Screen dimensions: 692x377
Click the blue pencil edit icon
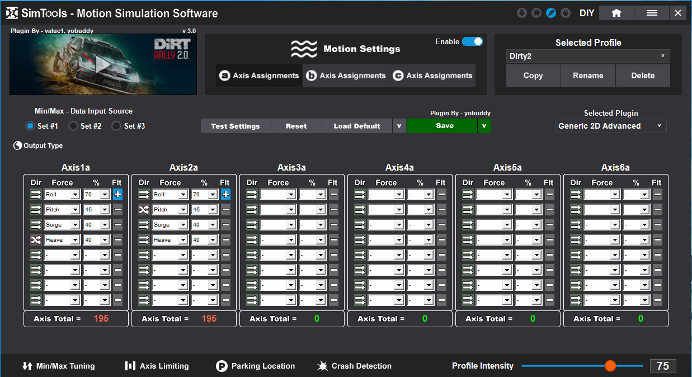pyautogui.click(x=551, y=13)
